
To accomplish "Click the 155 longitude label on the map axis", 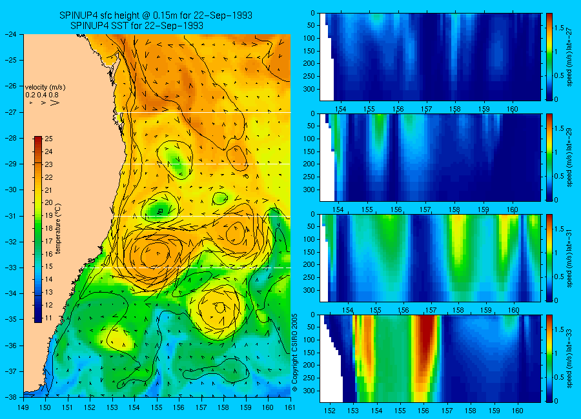I will 157,407.
